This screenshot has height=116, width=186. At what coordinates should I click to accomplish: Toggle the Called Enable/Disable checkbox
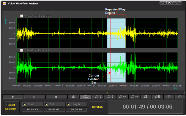[x=21, y=50]
